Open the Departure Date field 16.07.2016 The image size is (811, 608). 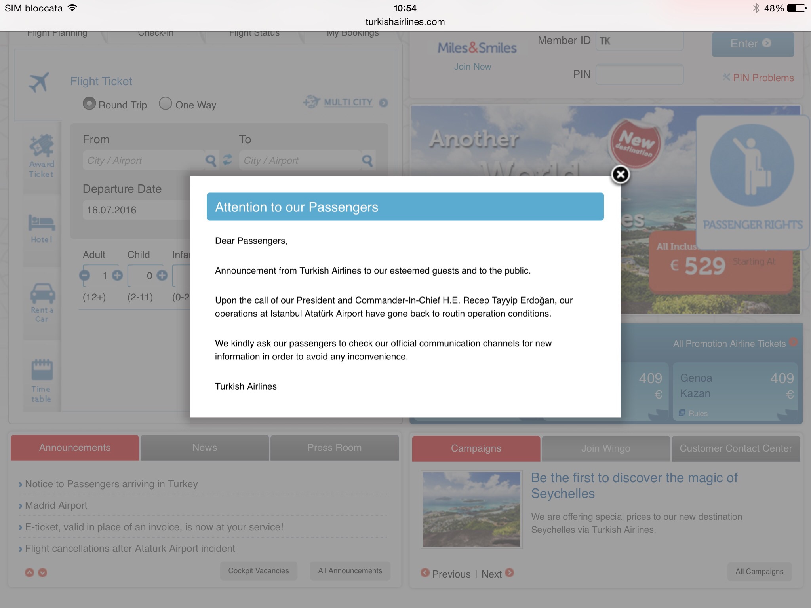click(136, 210)
